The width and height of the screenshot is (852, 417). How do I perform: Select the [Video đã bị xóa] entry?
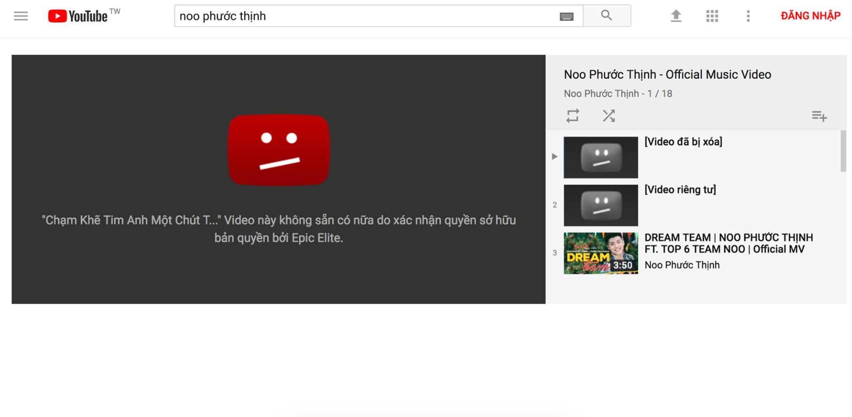coord(683,142)
